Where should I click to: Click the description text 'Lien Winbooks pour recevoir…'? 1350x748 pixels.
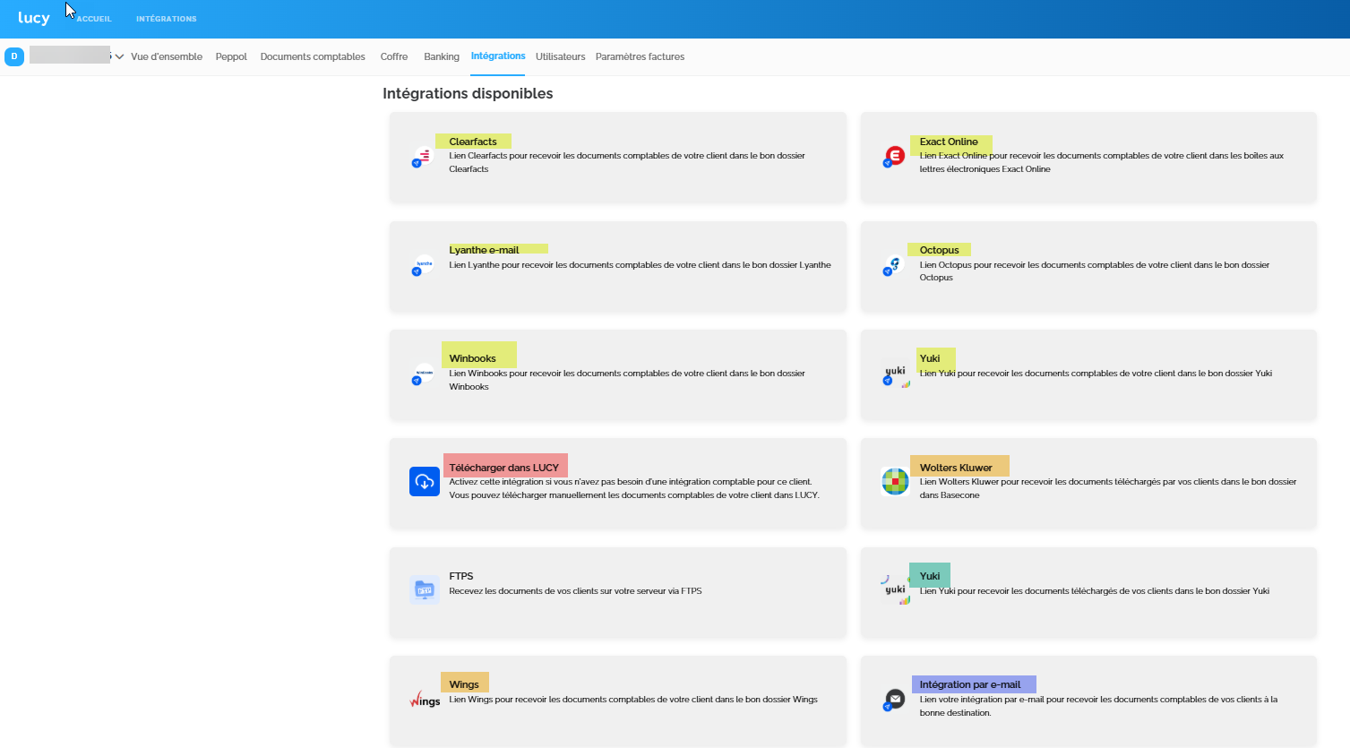pos(627,380)
